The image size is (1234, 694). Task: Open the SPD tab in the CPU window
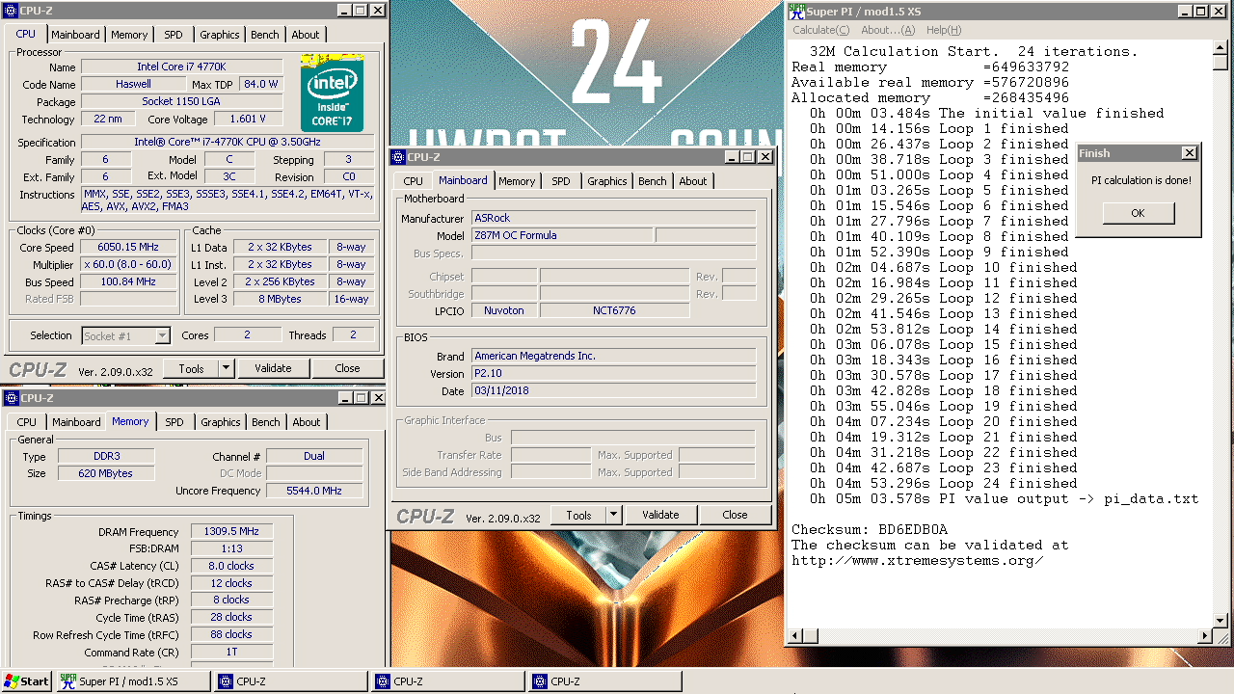tap(173, 35)
